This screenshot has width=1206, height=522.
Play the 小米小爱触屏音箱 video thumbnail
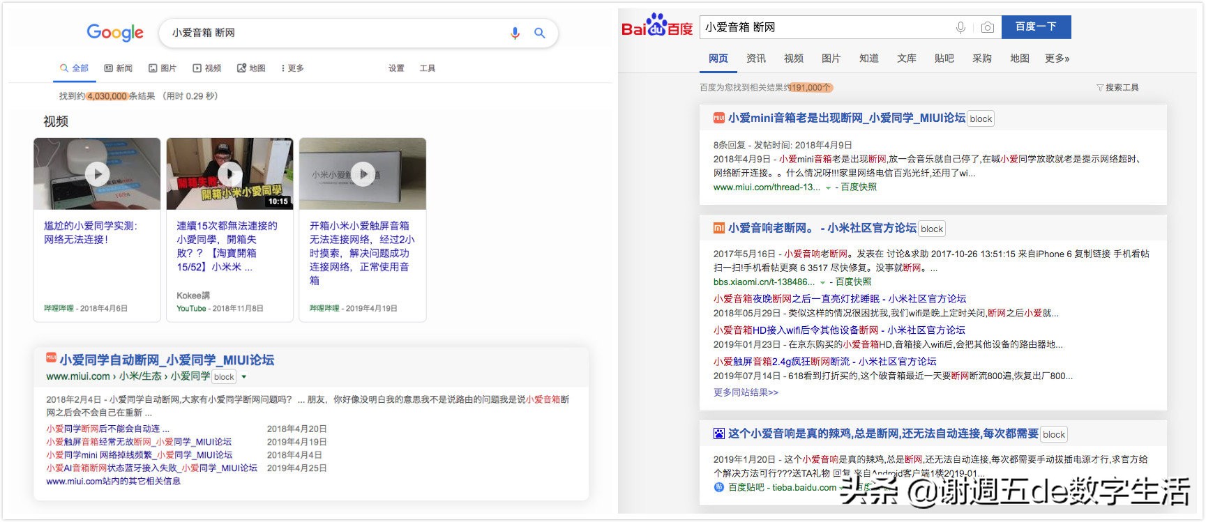point(363,174)
